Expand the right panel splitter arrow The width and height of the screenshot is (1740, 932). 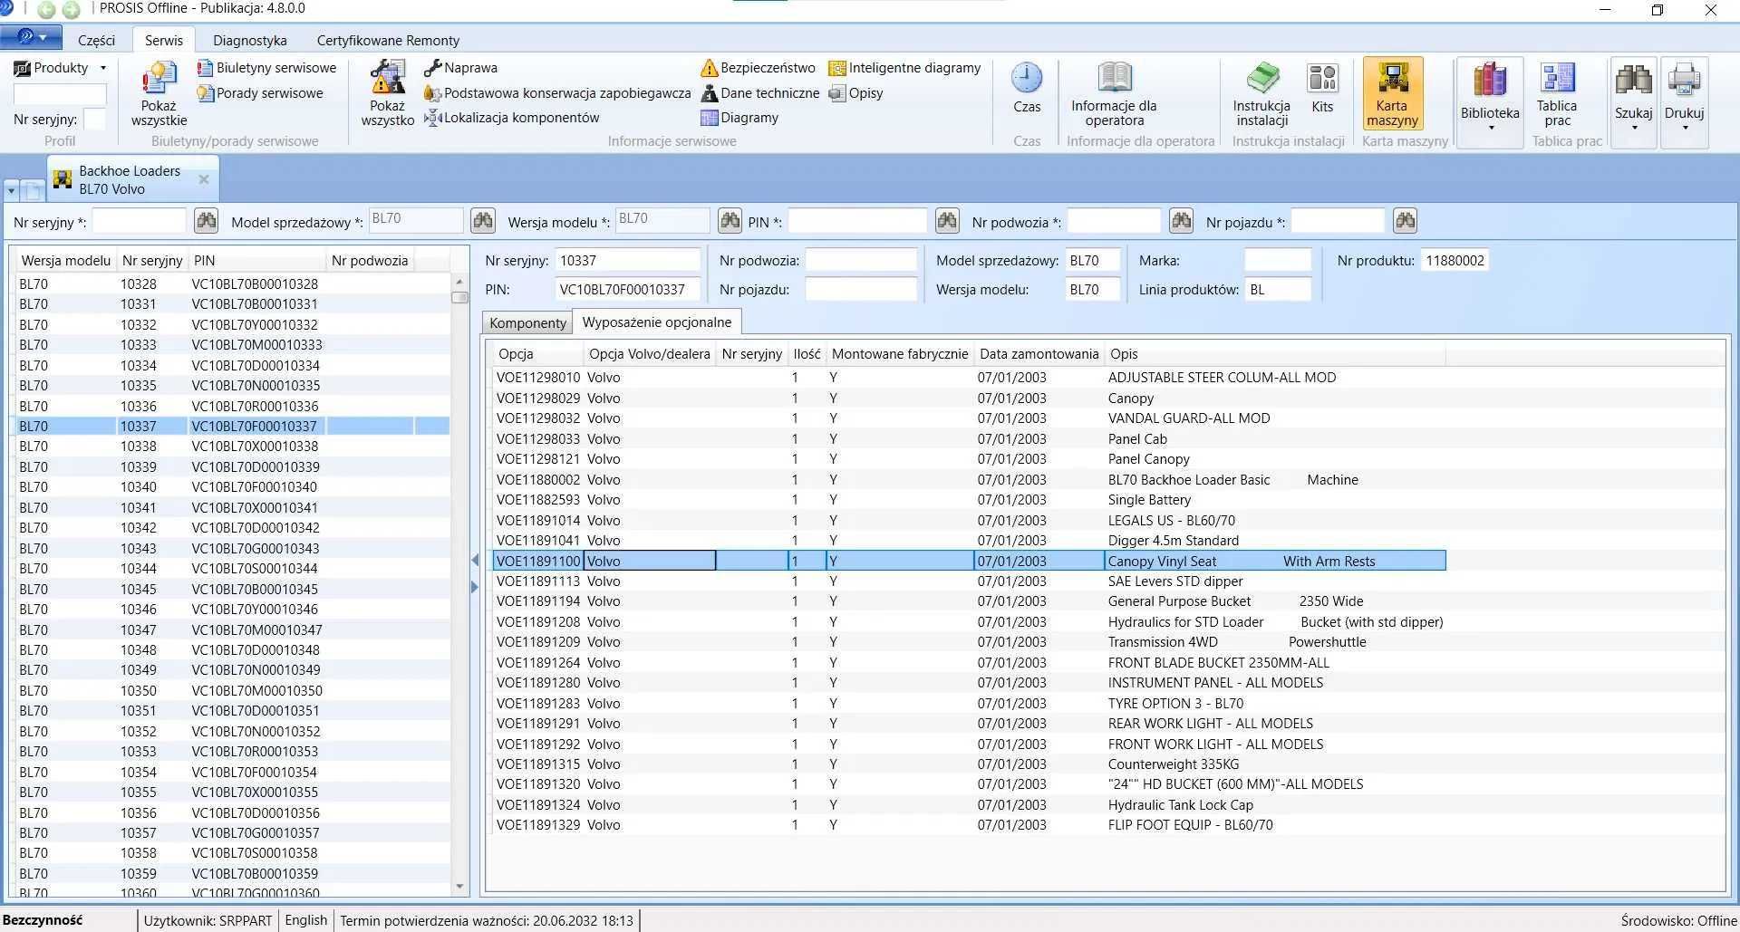click(475, 587)
